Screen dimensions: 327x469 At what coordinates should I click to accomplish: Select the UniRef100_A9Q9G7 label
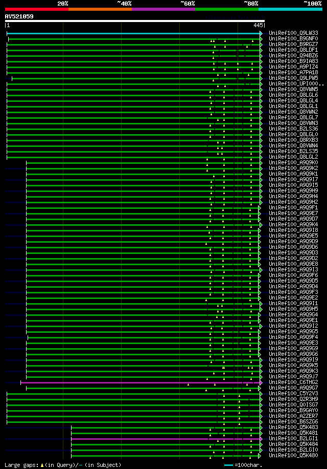click(293, 388)
